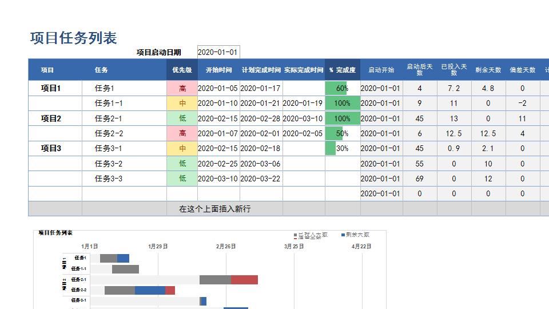Select the yellow 中 priority cell of 任务1-1
Screen dimensions: 549x309
pos(182,104)
